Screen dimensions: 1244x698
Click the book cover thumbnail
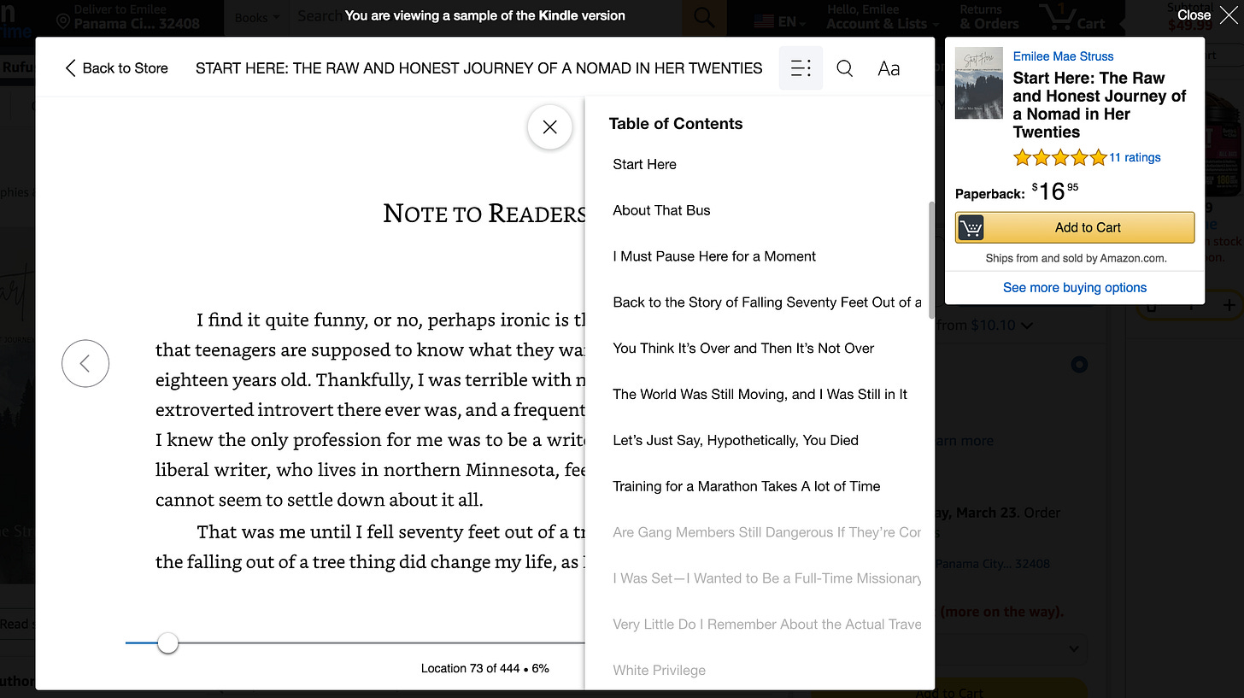(979, 83)
